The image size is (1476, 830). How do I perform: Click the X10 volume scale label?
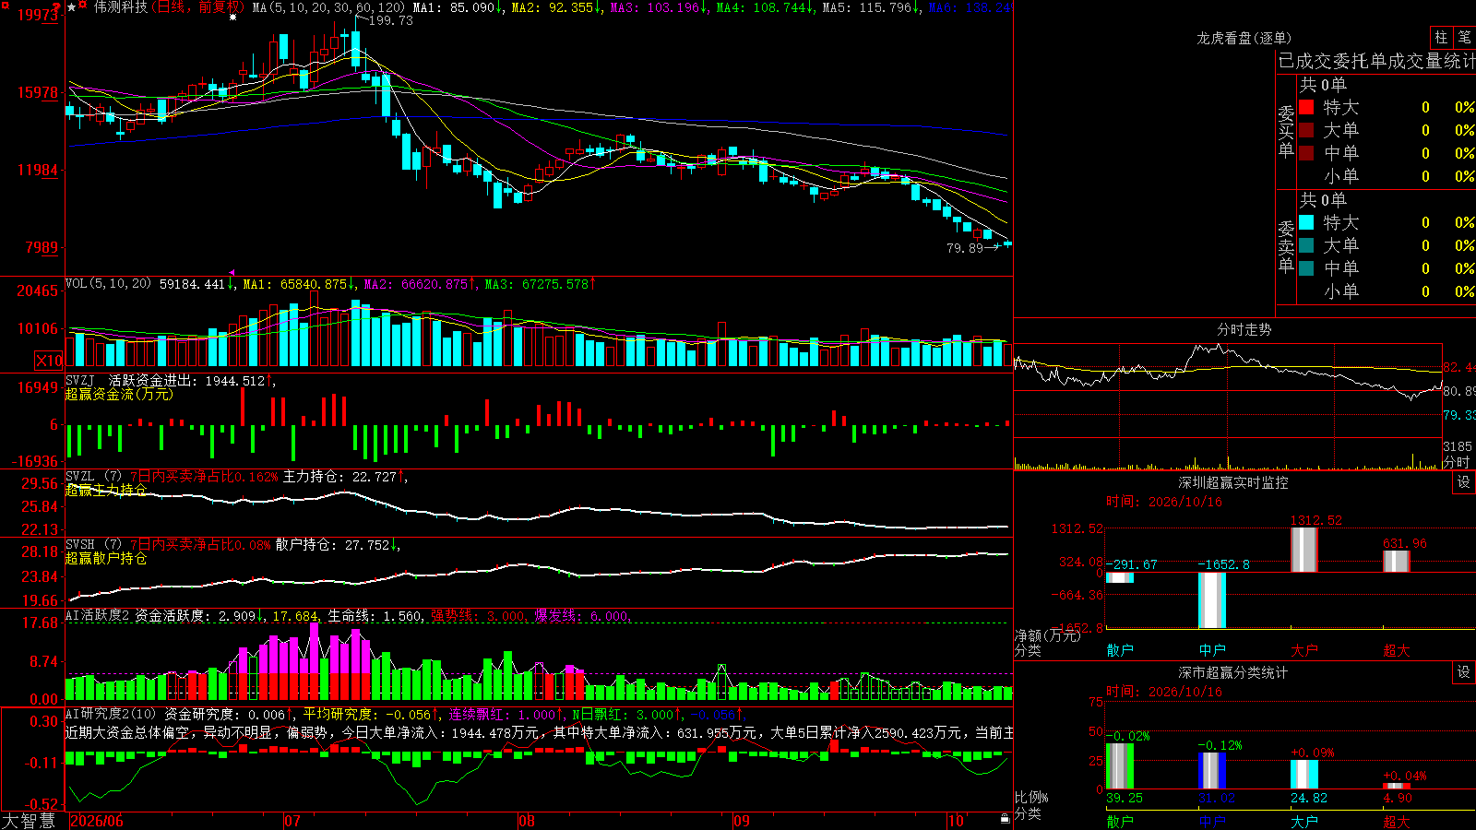click(x=49, y=361)
